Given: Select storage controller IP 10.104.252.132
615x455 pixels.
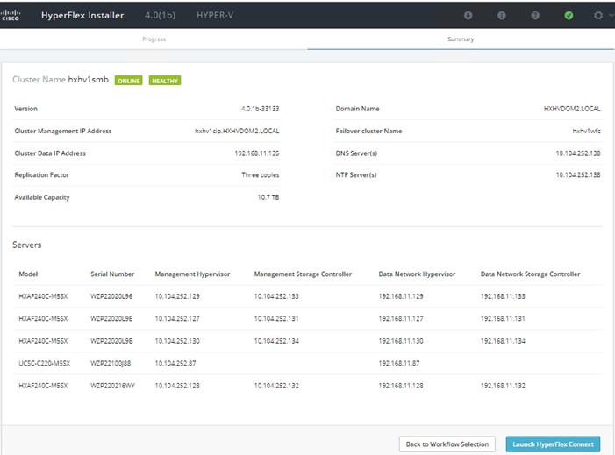Looking at the screenshot, I should [276, 386].
